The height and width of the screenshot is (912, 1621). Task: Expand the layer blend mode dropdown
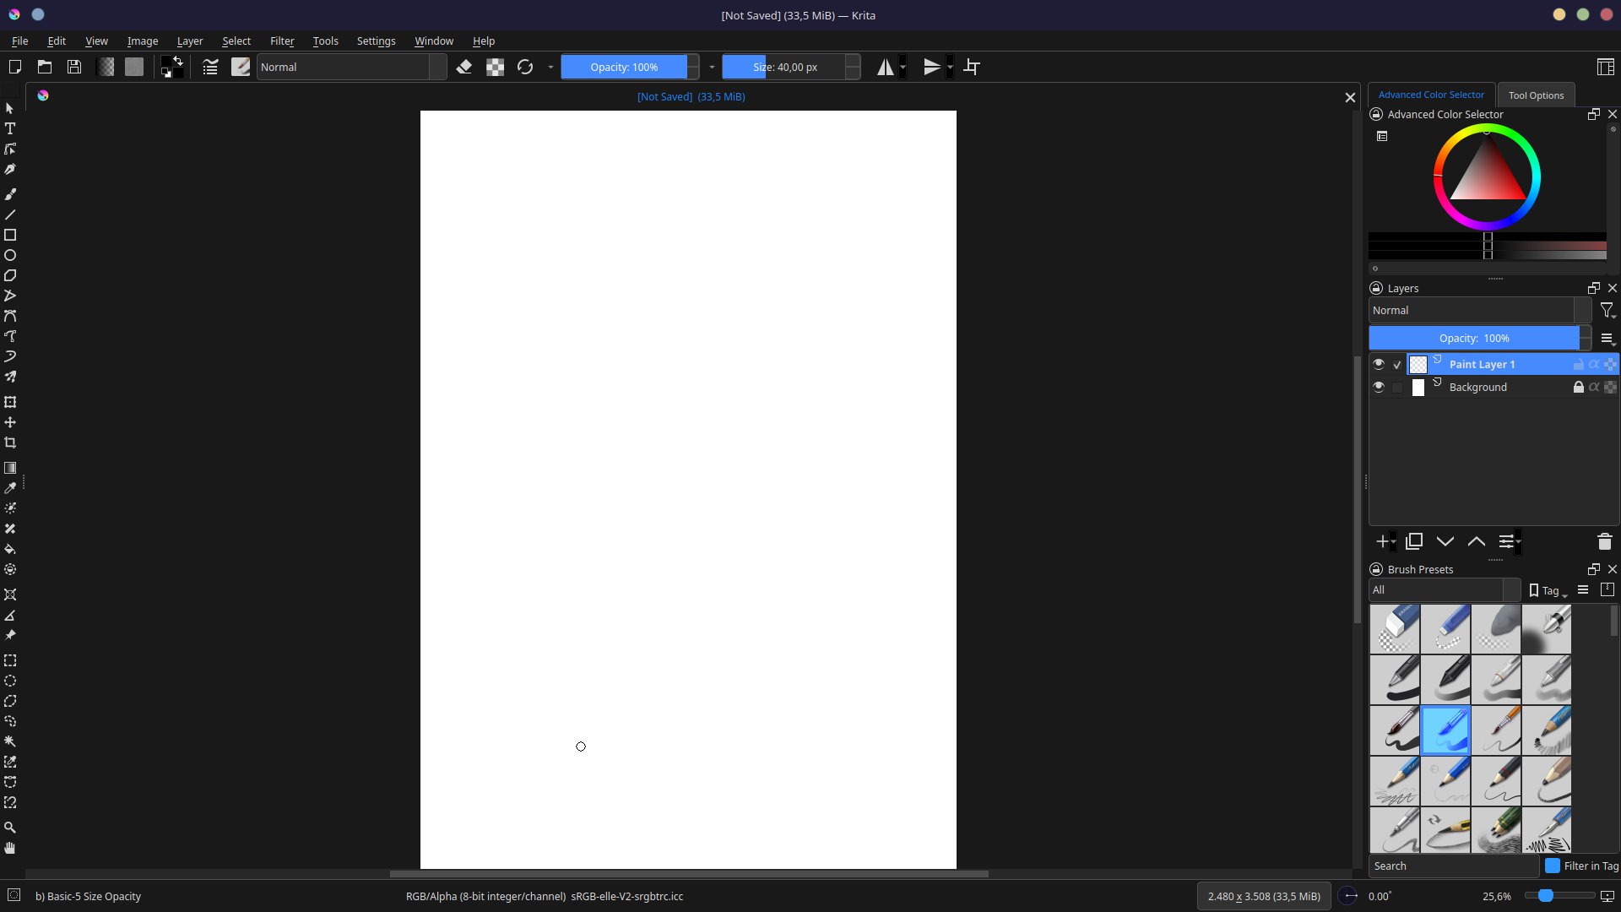(1479, 310)
